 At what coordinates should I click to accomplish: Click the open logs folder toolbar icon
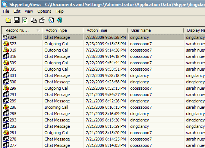(x=8, y=21)
